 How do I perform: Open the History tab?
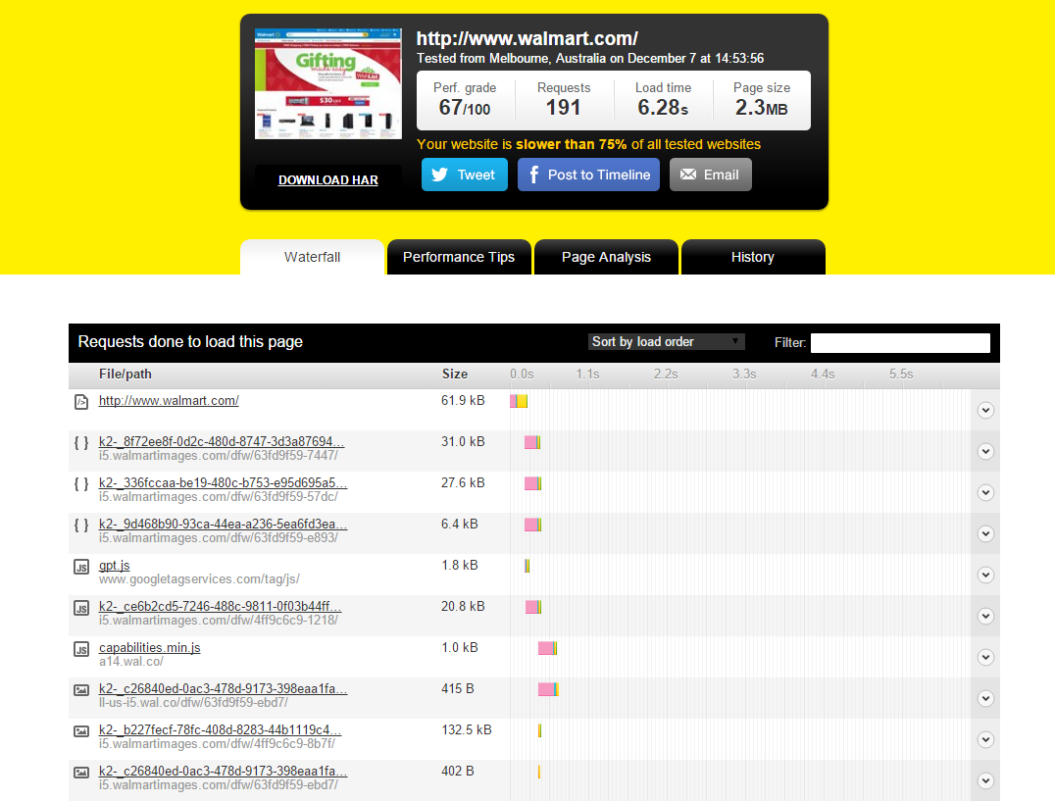point(753,257)
